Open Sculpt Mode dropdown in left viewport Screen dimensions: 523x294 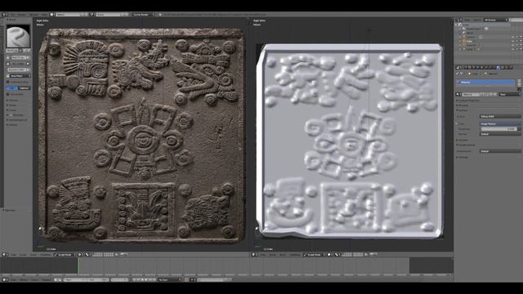coord(65,255)
